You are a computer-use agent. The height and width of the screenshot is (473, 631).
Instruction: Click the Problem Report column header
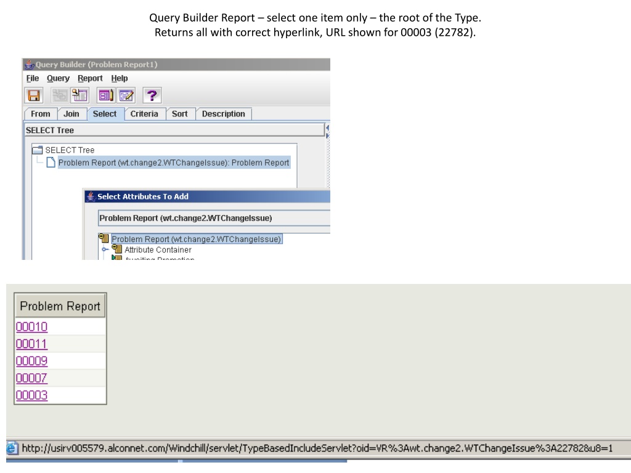coord(60,306)
